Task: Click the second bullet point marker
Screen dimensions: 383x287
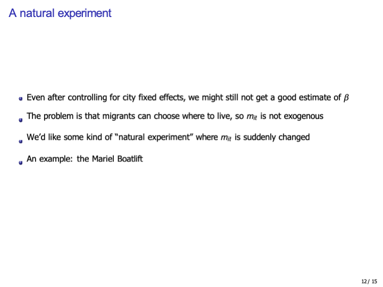Action: [x=21, y=120]
